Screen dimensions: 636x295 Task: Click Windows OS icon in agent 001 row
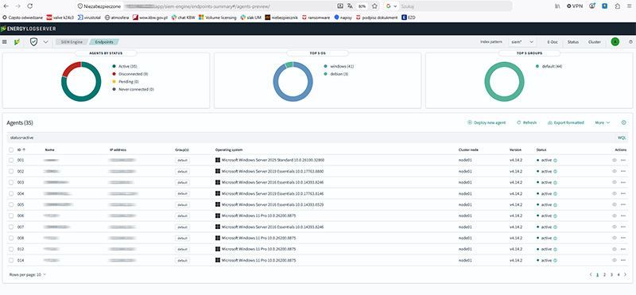pyautogui.click(x=218, y=161)
